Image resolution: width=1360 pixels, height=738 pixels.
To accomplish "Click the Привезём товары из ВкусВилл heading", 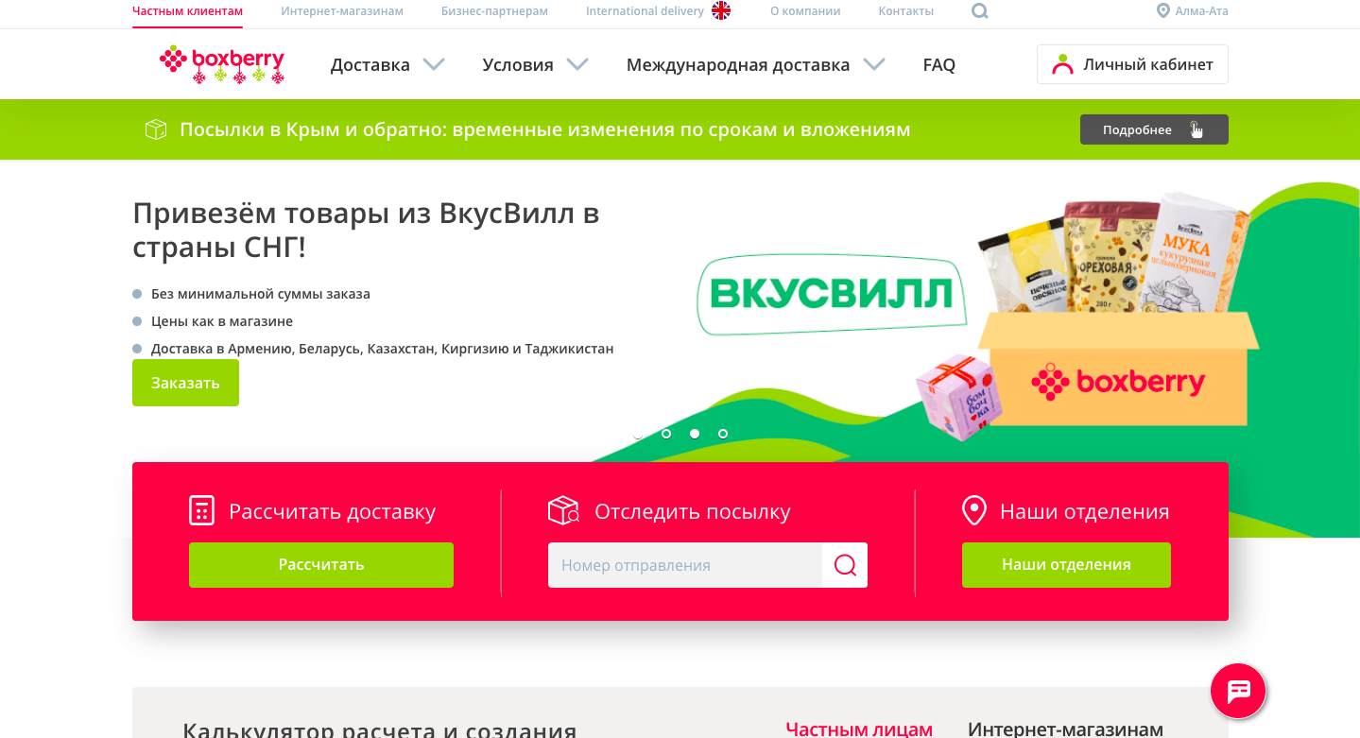I will tap(366, 230).
